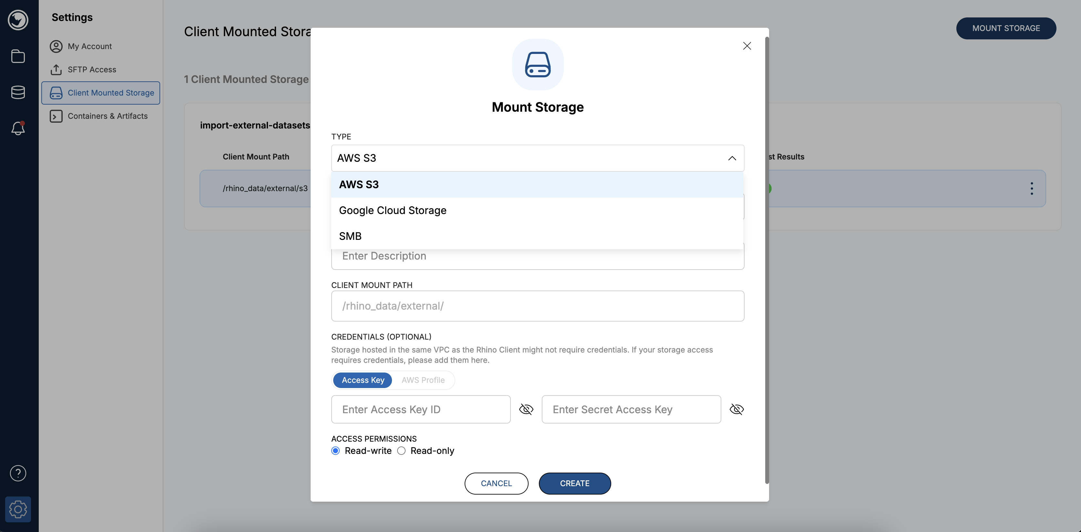Click the SFTP Access upload icon
Image resolution: width=1081 pixels, height=532 pixels.
coord(56,70)
